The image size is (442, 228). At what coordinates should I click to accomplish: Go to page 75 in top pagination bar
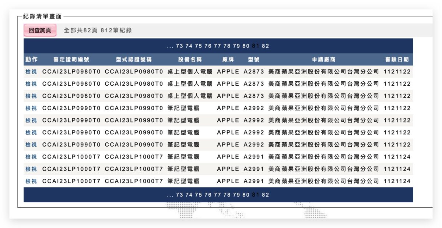coord(199,46)
